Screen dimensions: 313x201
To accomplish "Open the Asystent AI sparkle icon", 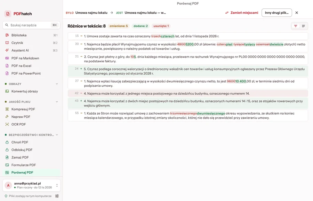I will point(7,51).
